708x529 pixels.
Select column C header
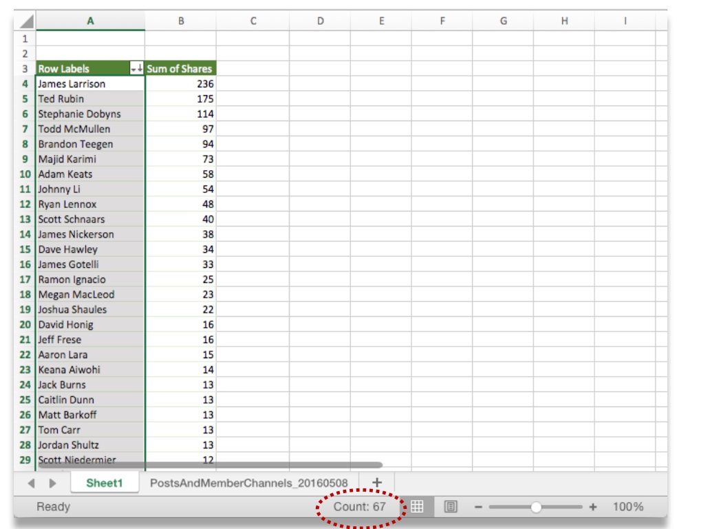click(253, 21)
